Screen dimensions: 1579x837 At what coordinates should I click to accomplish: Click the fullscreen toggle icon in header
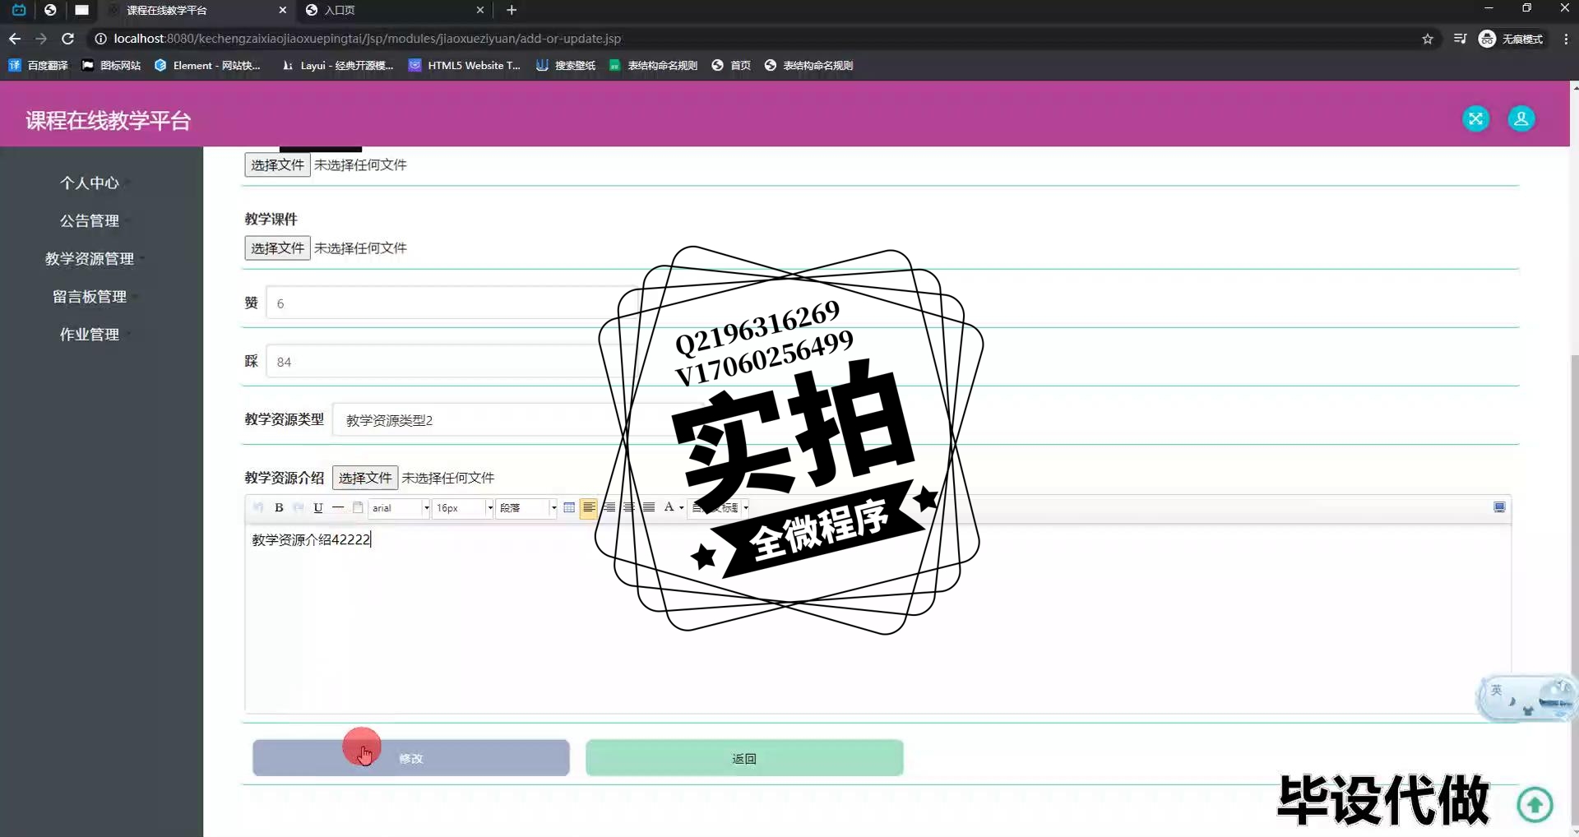click(1475, 118)
